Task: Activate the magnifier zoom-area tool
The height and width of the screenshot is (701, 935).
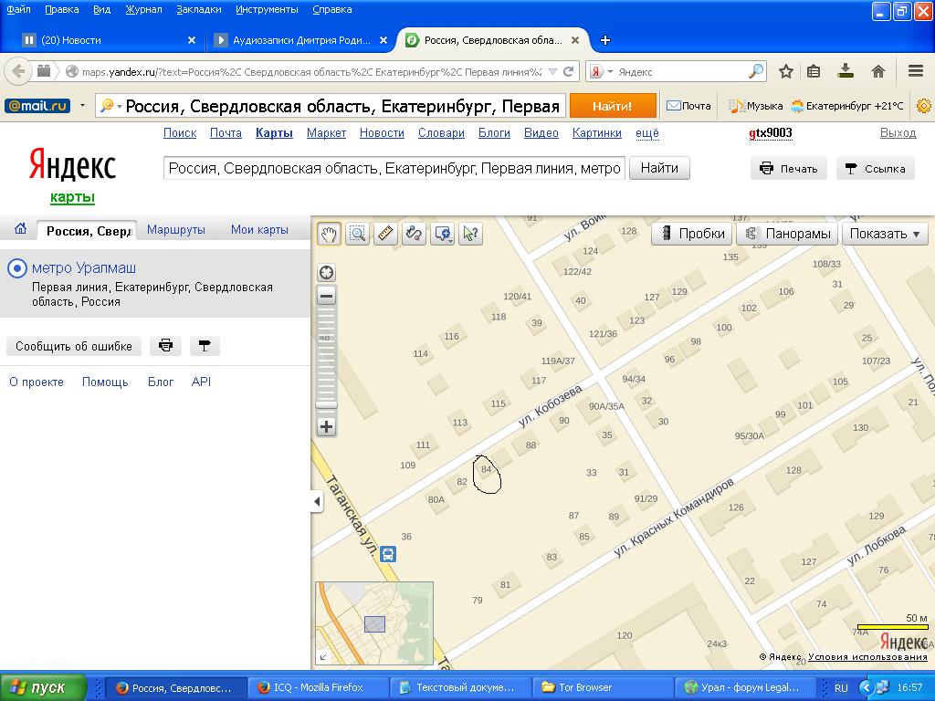Action: (x=357, y=234)
